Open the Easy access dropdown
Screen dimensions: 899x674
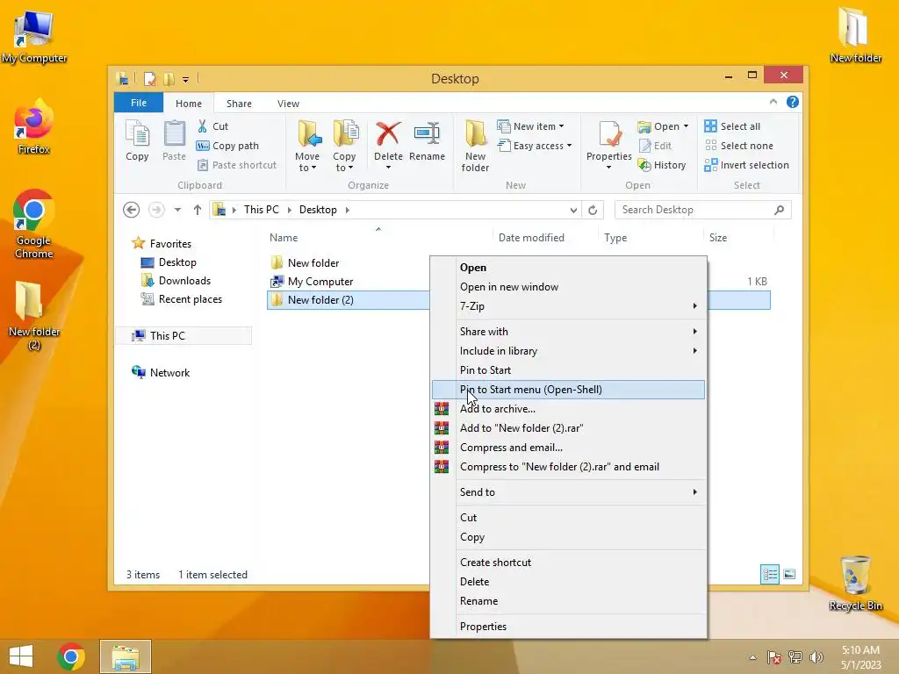[x=535, y=146]
